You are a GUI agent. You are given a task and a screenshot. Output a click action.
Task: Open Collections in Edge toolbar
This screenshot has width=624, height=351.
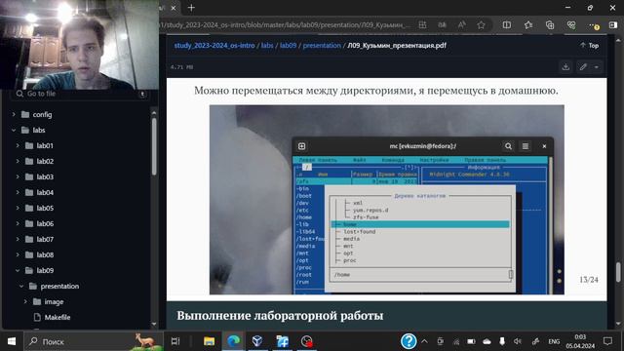pos(550,24)
